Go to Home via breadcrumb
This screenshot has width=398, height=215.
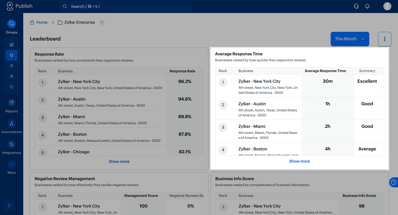tap(42, 22)
